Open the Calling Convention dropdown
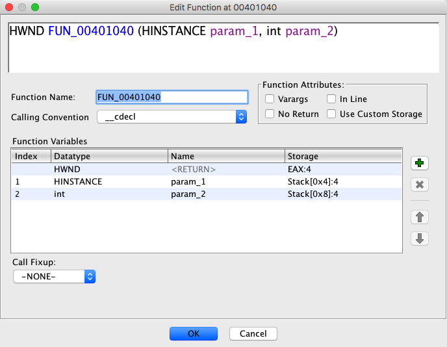This screenshot has height=347, width=447. click(172, 117)
